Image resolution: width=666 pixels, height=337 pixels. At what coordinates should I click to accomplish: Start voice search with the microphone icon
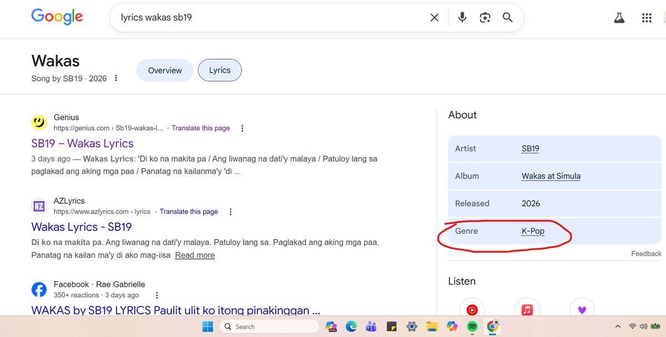point(462,18)
